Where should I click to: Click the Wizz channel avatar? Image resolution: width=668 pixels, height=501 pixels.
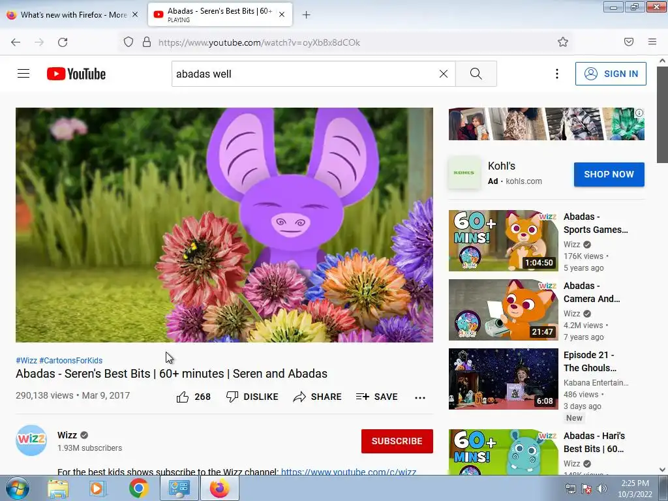[31, 440]
